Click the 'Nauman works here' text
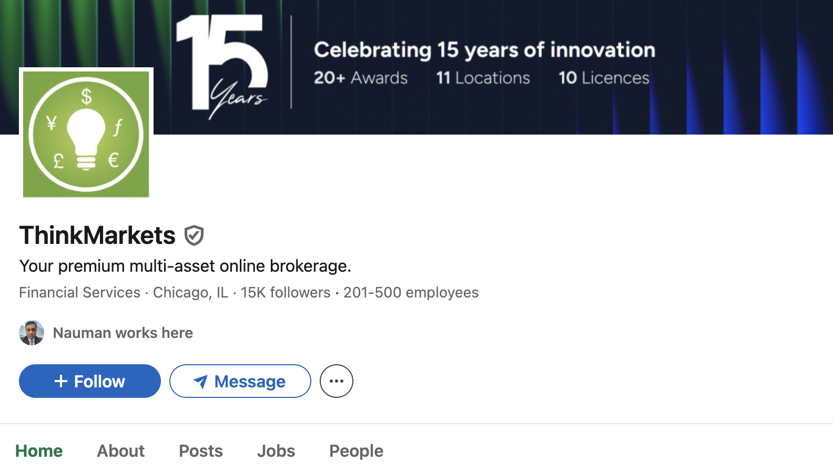833x472 pixels. pyautogui.click(x=123, y=333)
